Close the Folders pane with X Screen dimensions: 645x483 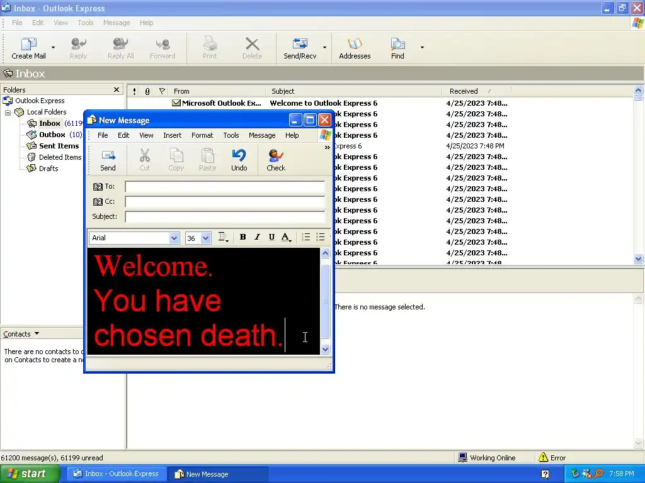117,89
